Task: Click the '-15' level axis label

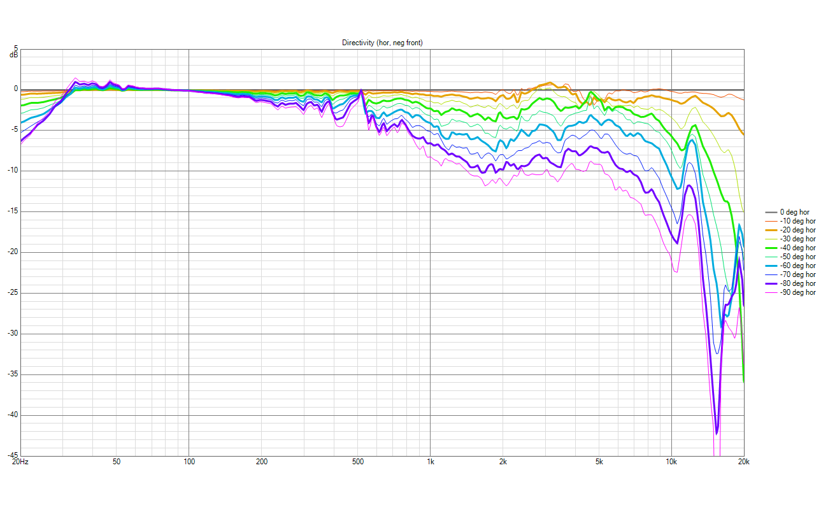Action: (x=13, y=211)
